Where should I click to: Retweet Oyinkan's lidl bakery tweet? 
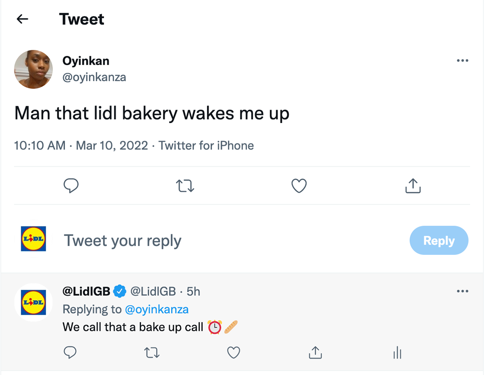tap(185, 186)
